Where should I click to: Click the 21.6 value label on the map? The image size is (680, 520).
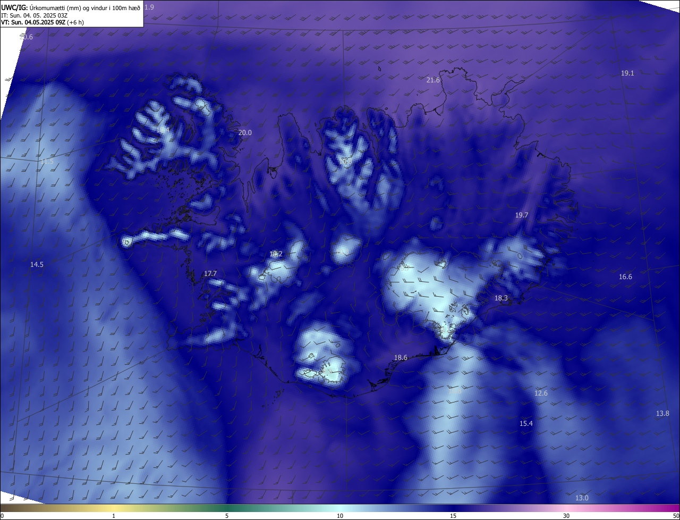pos(433,80)
